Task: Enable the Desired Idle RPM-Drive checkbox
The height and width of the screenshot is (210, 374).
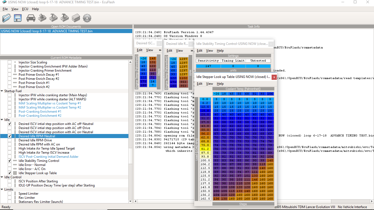Action: tap(10, 140)
